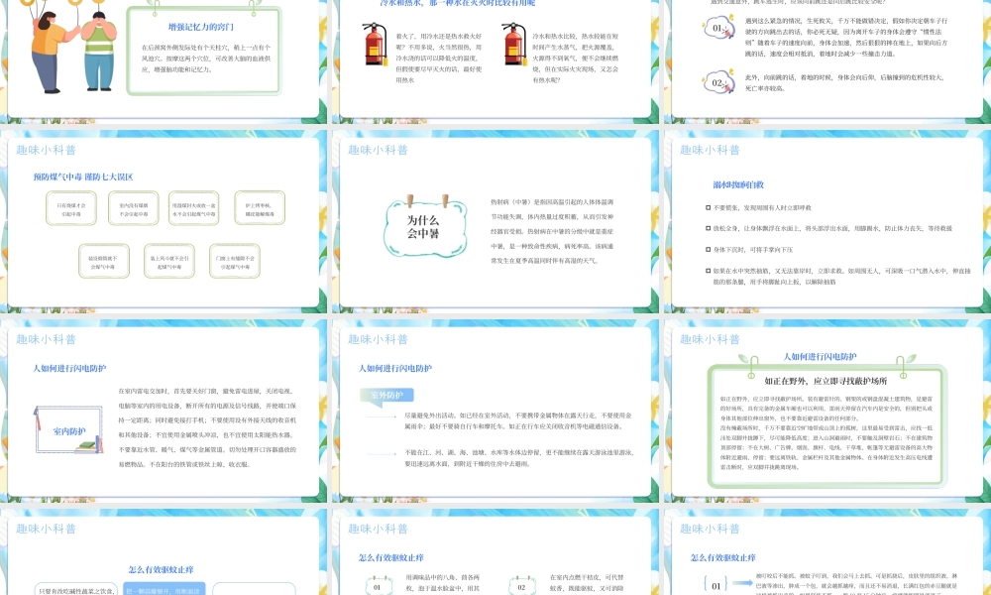Click the centered 怎么有效驱蚊止痒 heading
The image size is (991, 595).
coord(162,569)
